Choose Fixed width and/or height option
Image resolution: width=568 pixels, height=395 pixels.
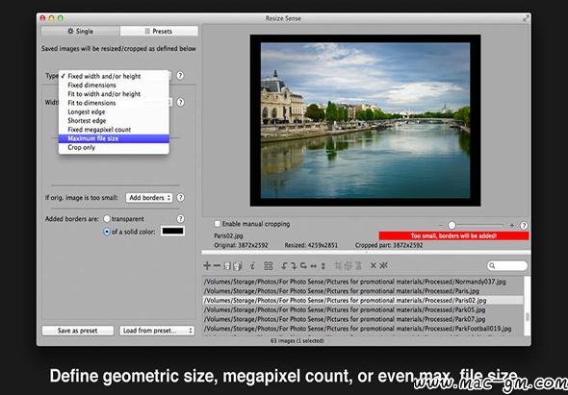[114, 76]
